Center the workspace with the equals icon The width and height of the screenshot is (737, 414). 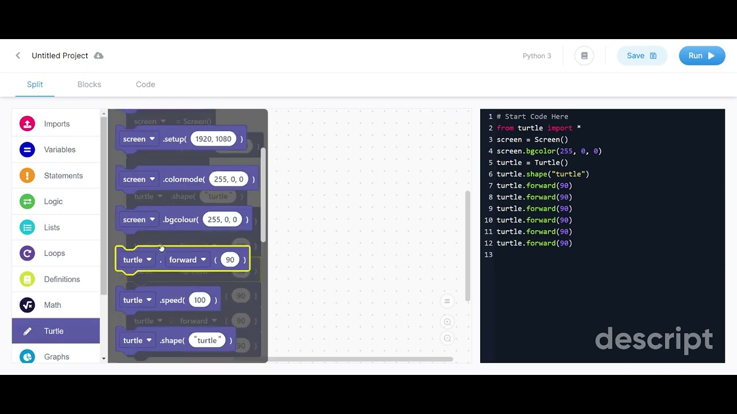pyautogui.click(x=447, y=301)
